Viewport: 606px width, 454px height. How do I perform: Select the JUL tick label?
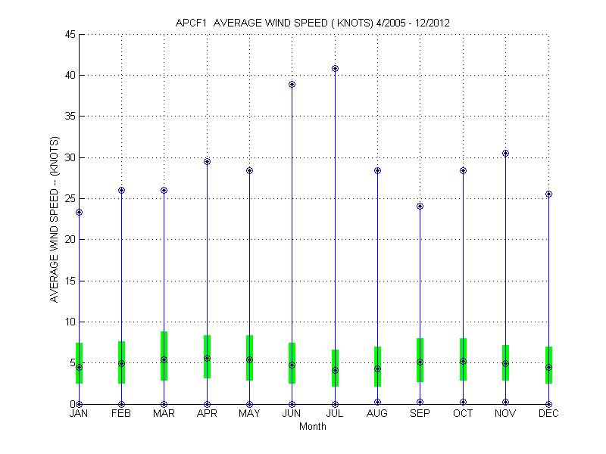click(x=335, y=414)
